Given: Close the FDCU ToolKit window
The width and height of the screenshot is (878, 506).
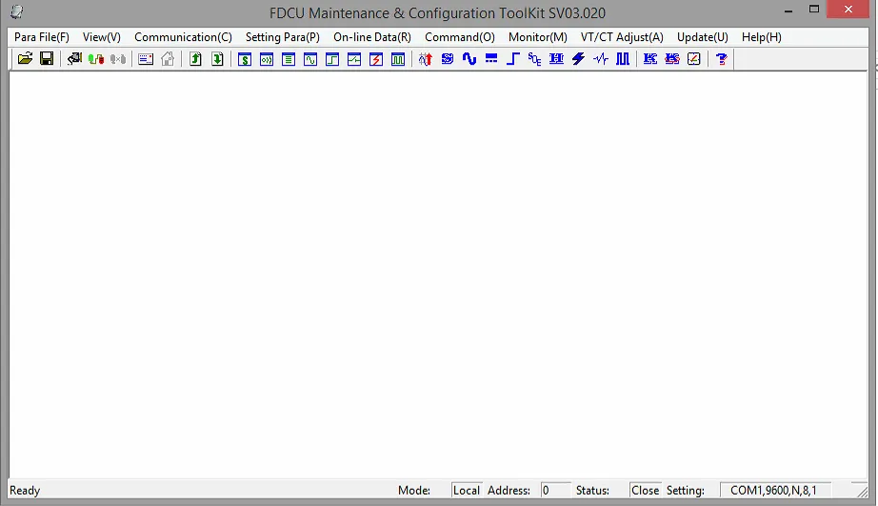Looking at the screenshot, I should click(848, 10).
